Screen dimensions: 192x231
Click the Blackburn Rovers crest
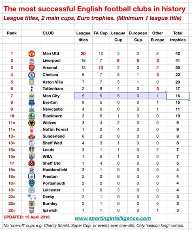click(32, 116)
